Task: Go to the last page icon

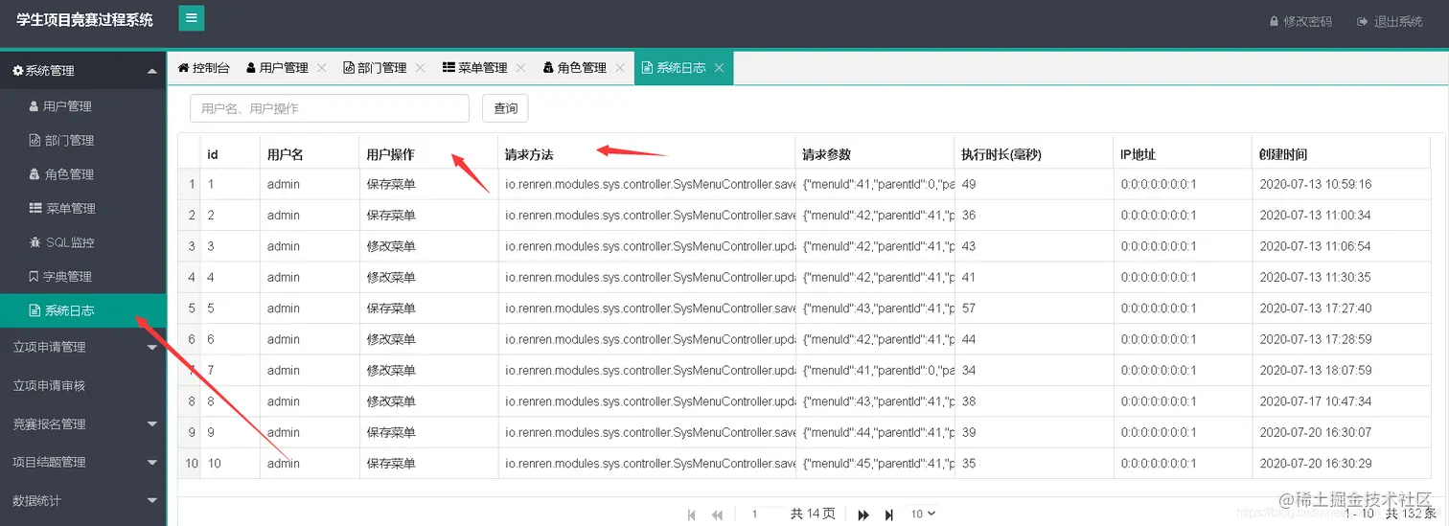Action: coord(889,515)
